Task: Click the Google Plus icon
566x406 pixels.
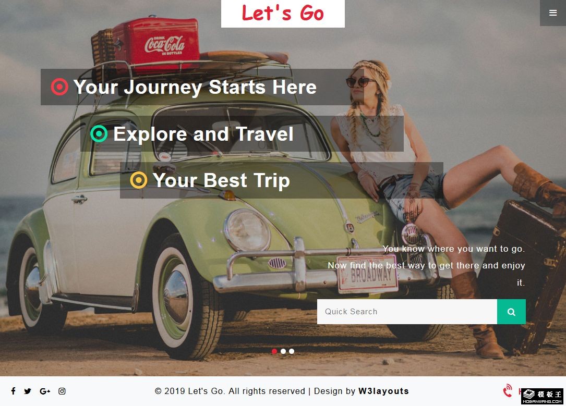Action: (x=45, y=391)
